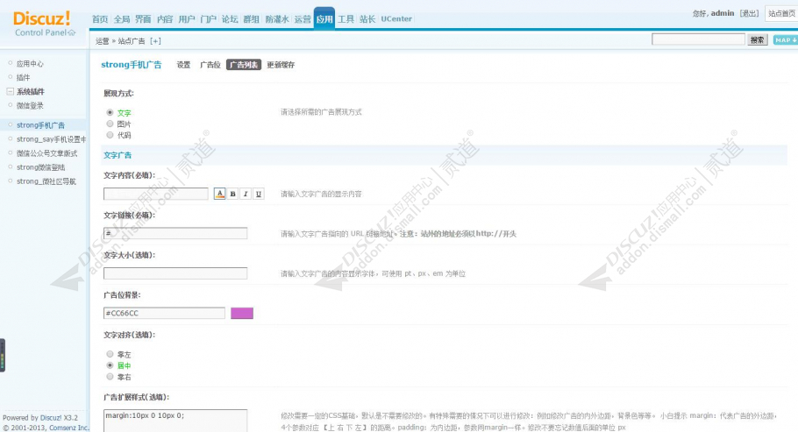Click the admin username text
798x432 pixels.
pyautogui.click(x=723, y=13)
